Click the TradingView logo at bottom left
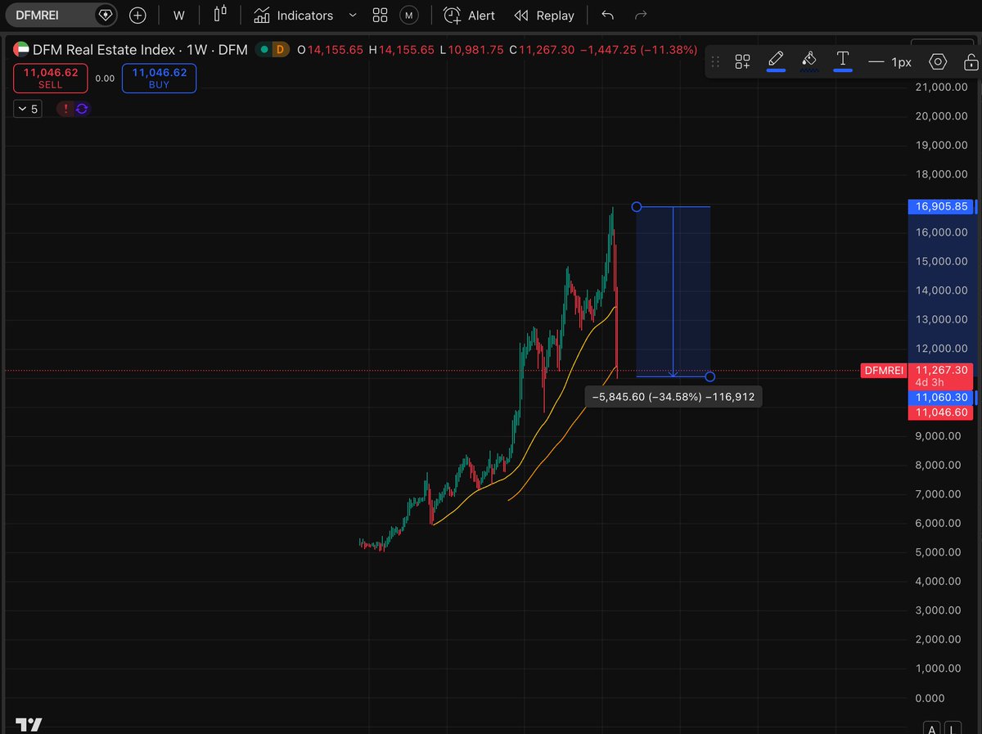 [29, 725]
